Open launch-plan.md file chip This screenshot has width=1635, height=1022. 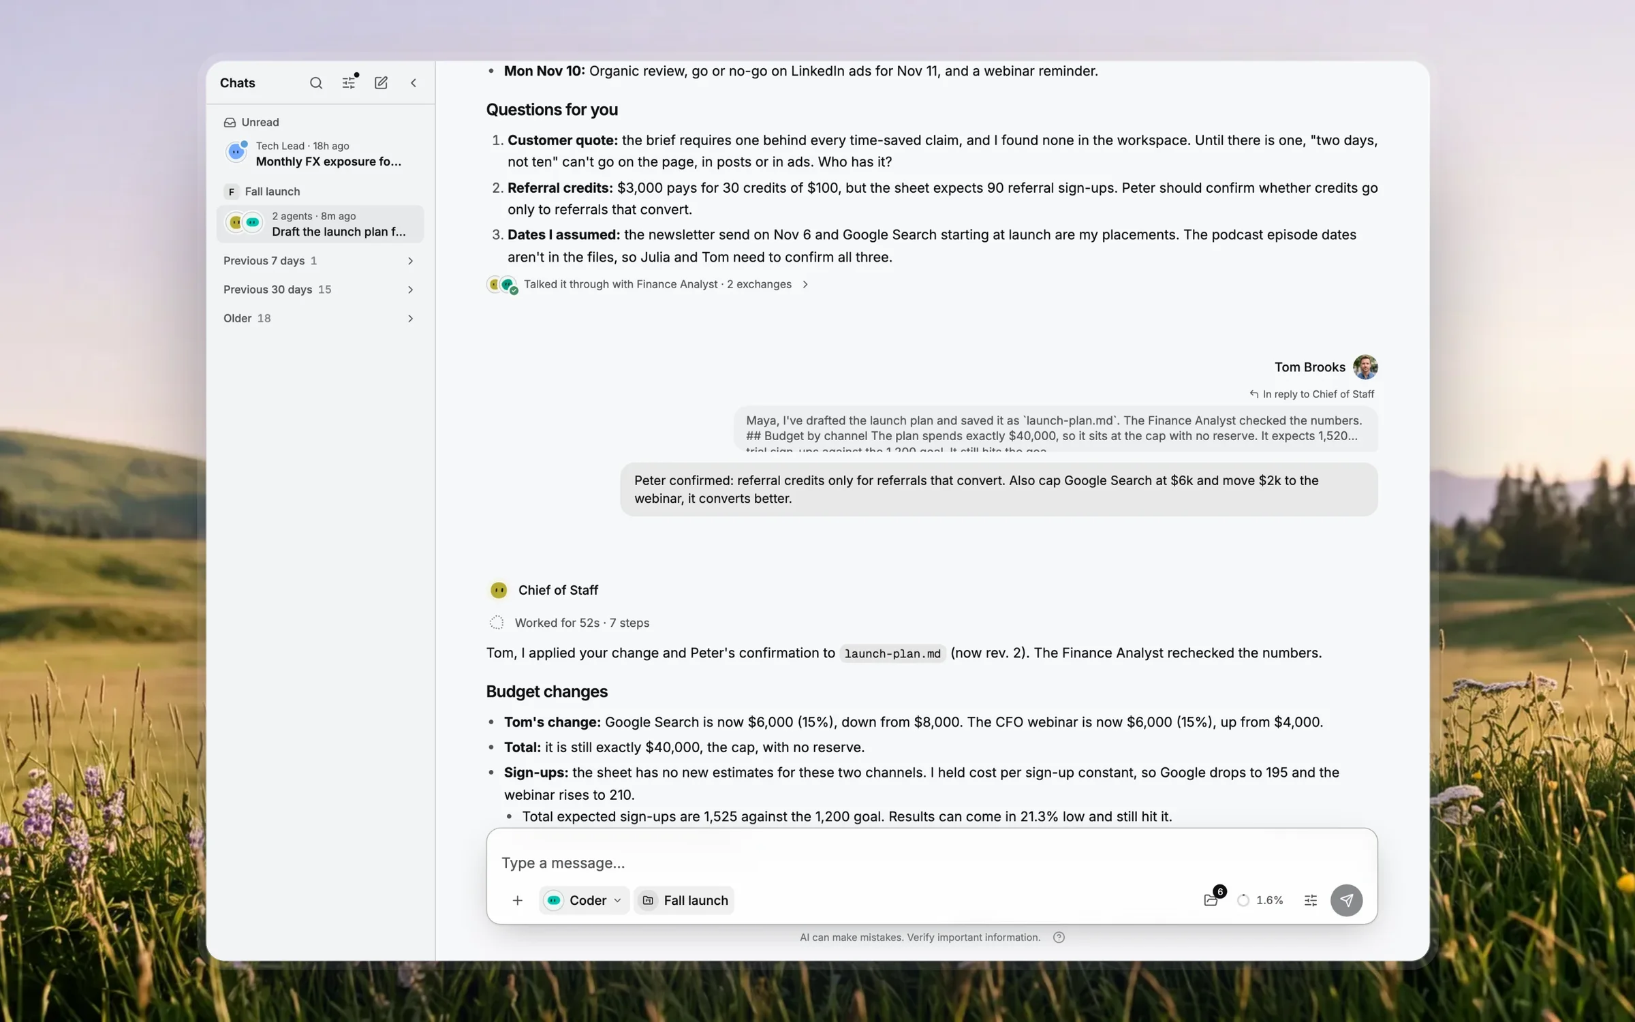coord(892,653)
